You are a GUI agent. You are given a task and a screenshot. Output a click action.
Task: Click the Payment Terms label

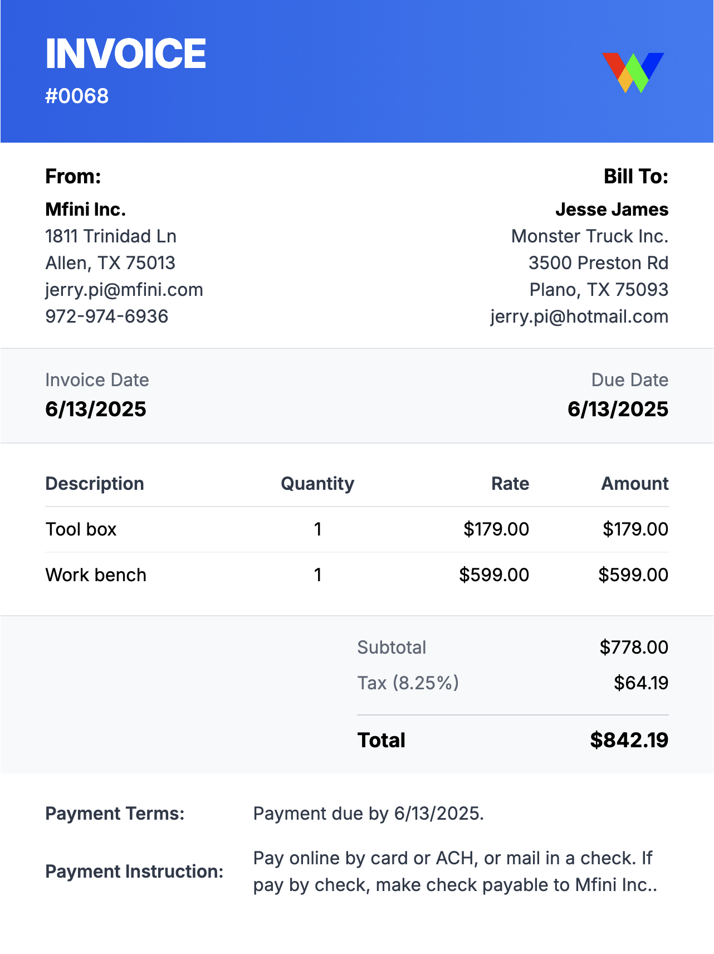(115, 814)
